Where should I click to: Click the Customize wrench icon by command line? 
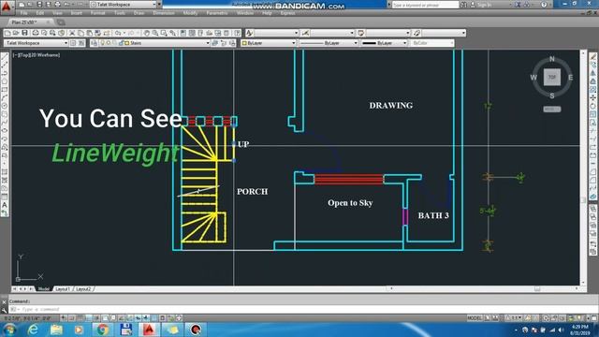pos(4,310)
